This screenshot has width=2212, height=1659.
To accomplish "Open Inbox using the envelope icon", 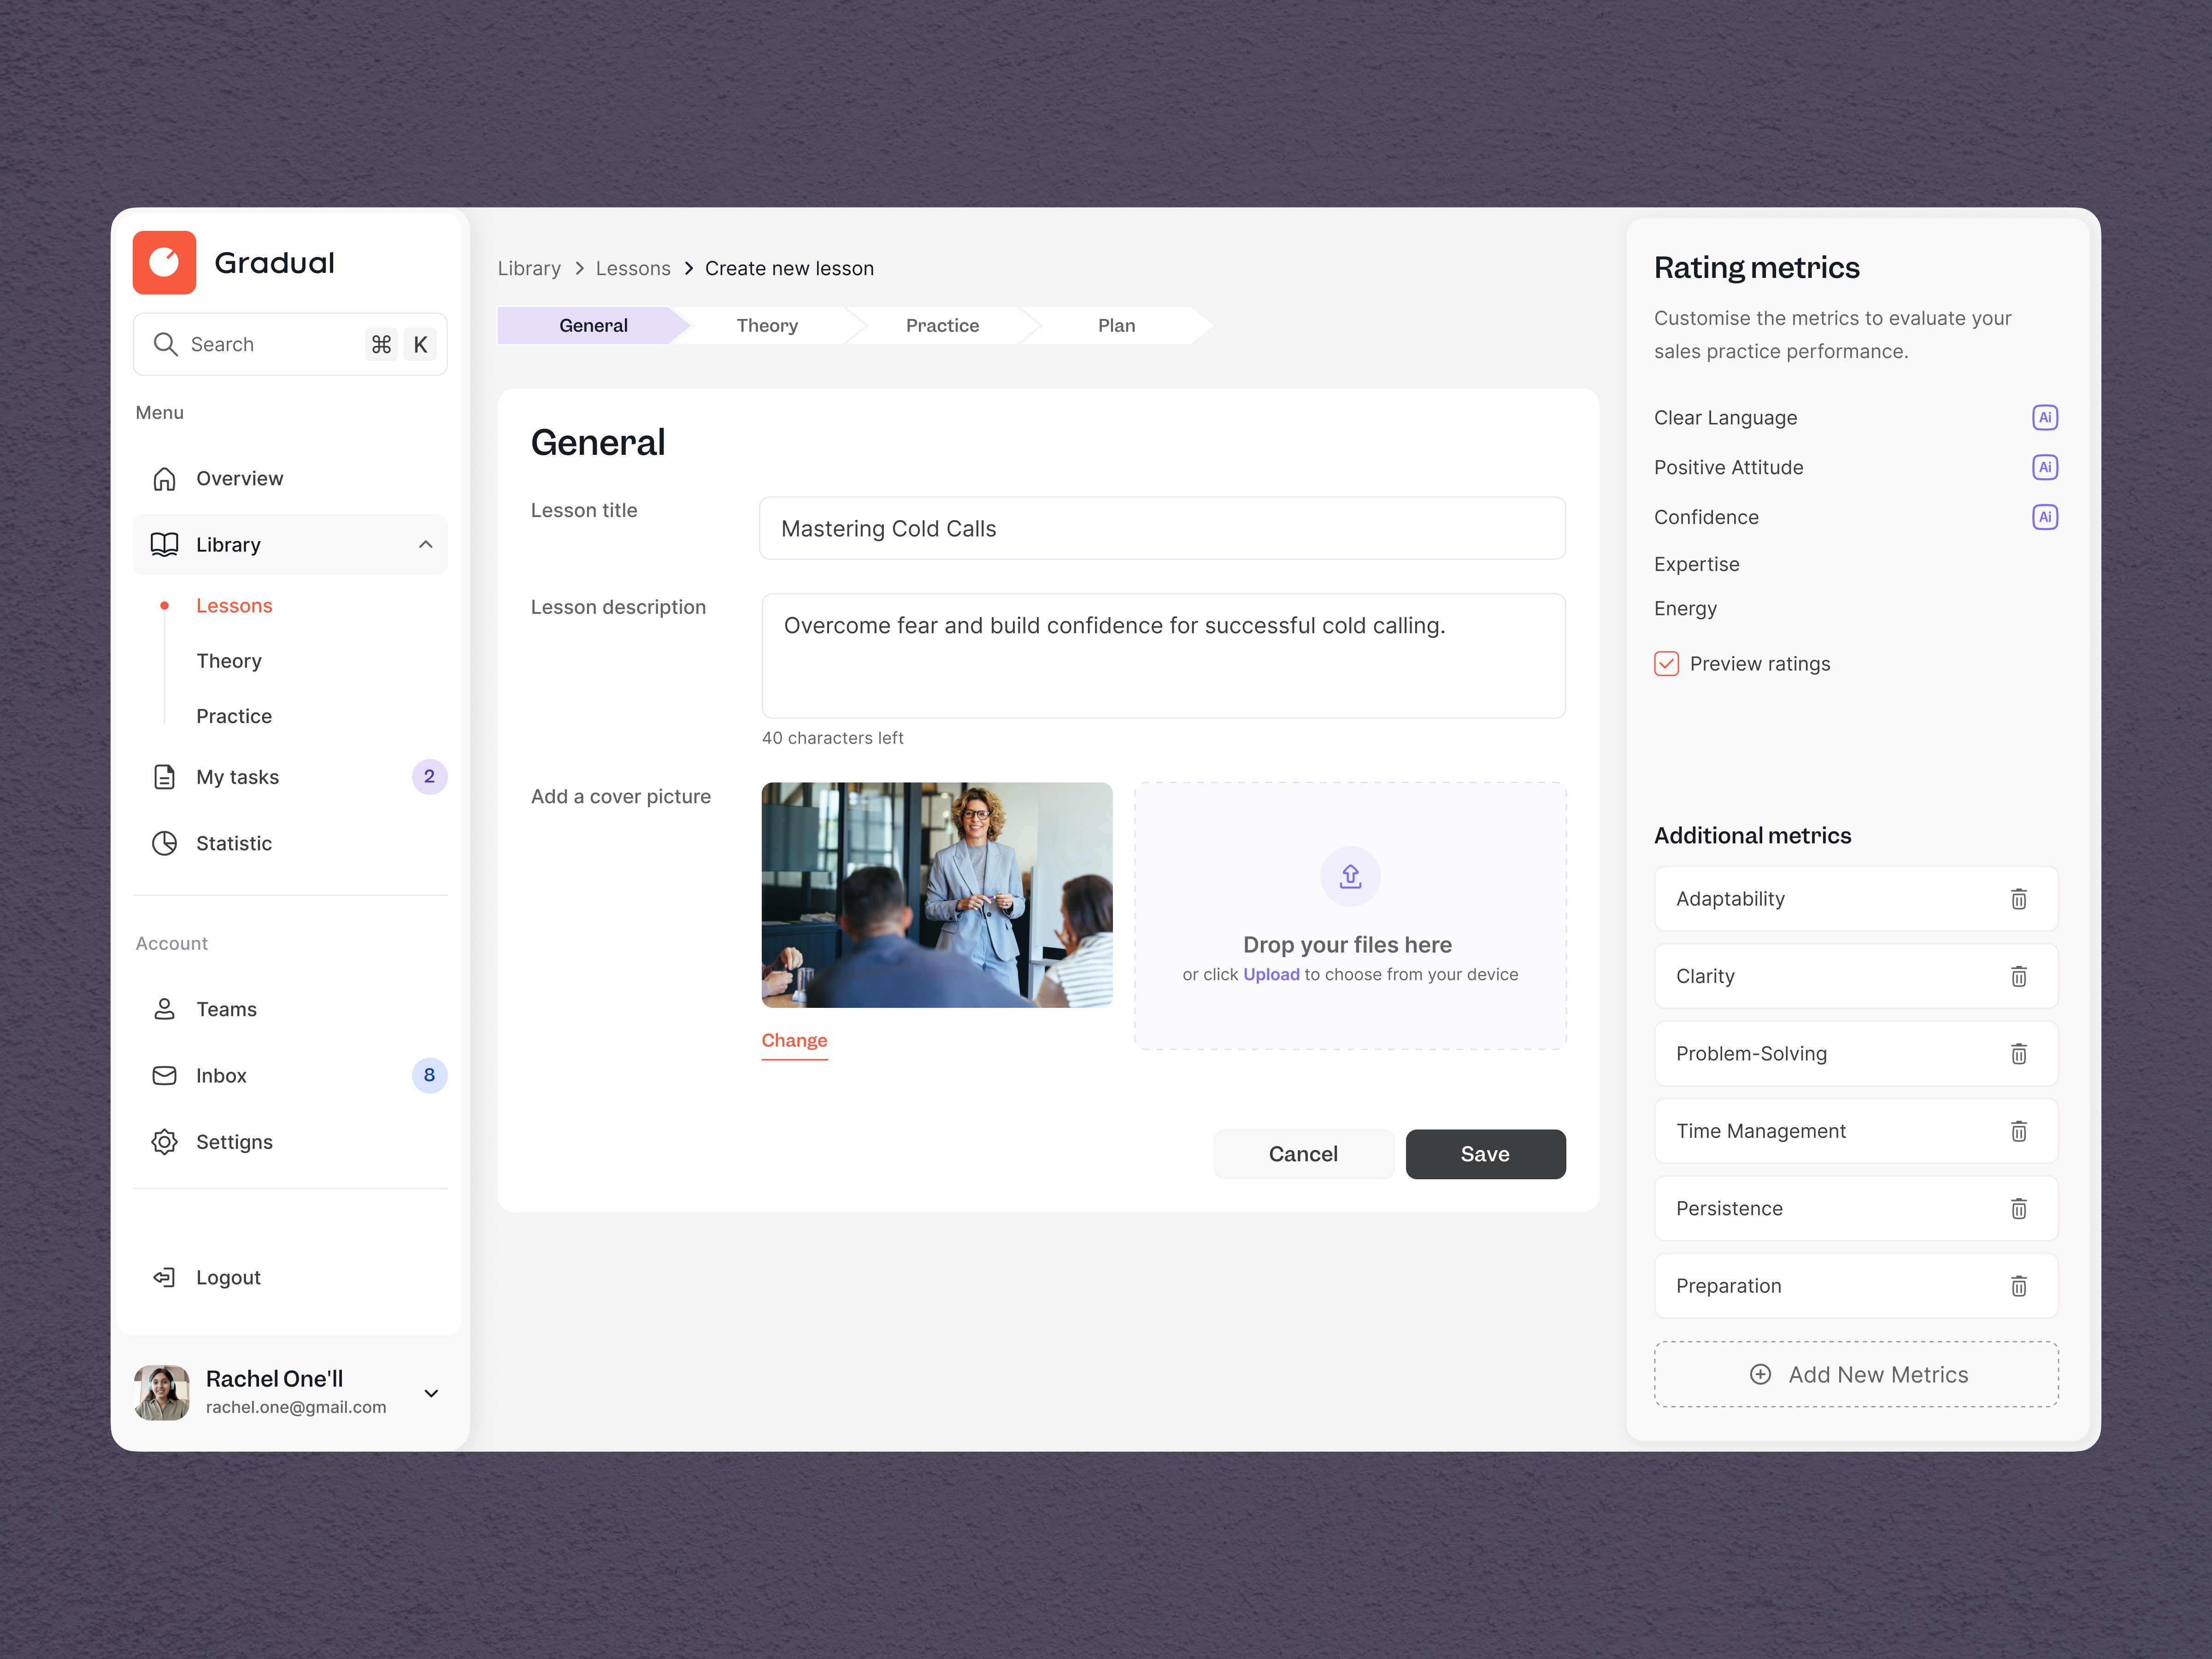I will pyautogui.click(x=165, y=1075).
